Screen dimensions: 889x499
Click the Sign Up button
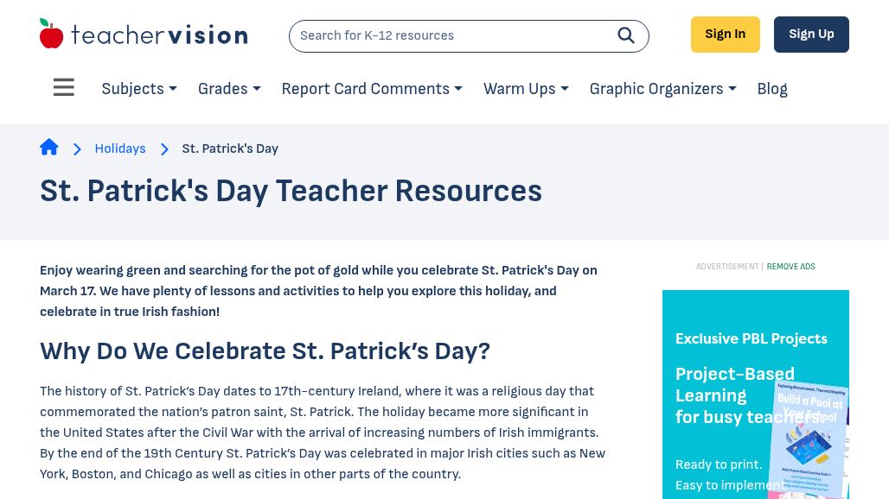[811, 34]
